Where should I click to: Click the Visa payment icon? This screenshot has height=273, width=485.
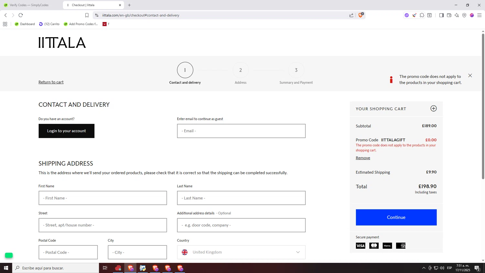(x=361, y=246)
